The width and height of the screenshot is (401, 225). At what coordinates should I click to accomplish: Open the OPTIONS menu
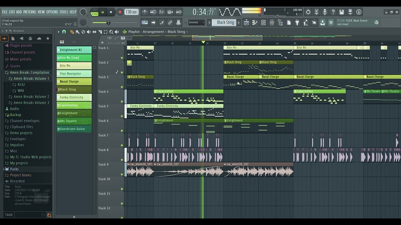(x=52, y=12)
